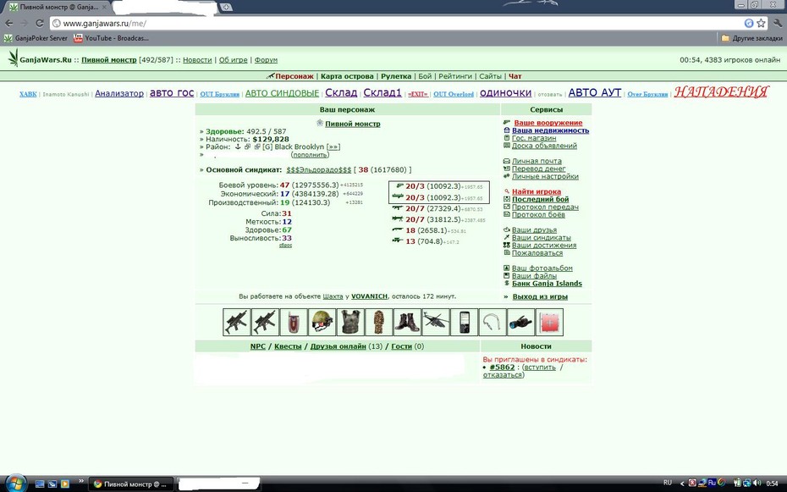Open Ваша недвижимость service link

click(551, 130)
